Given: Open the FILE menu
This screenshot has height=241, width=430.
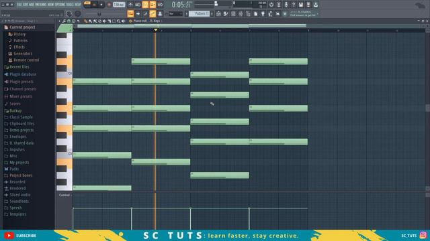Looking at the screenshot, I should click(19, 5).
